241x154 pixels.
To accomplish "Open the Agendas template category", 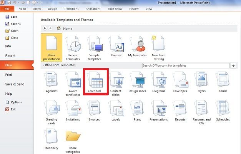I will tap(52, 82).
